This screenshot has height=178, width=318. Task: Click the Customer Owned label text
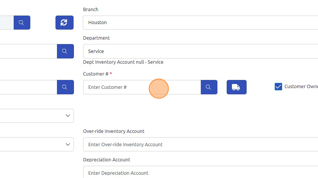[301, 87]
